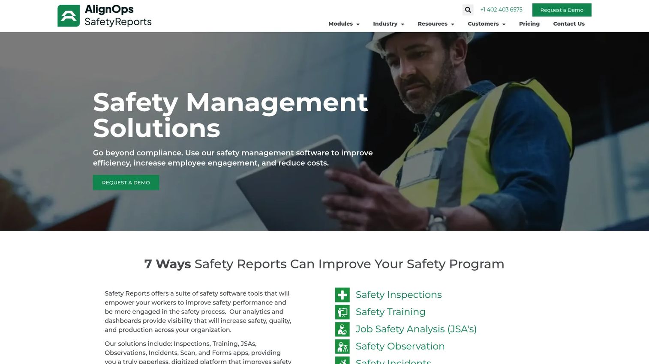
Task: Open the Customers menu
Action: (487, 24)
